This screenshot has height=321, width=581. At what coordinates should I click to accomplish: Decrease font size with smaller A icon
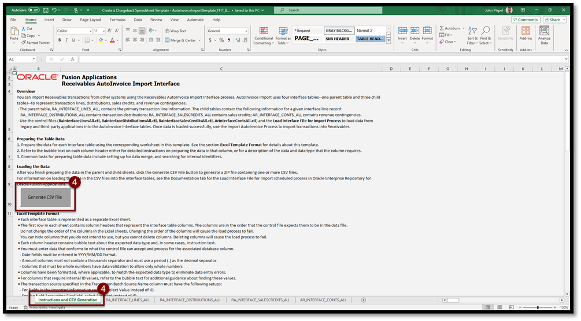point(117,31)
